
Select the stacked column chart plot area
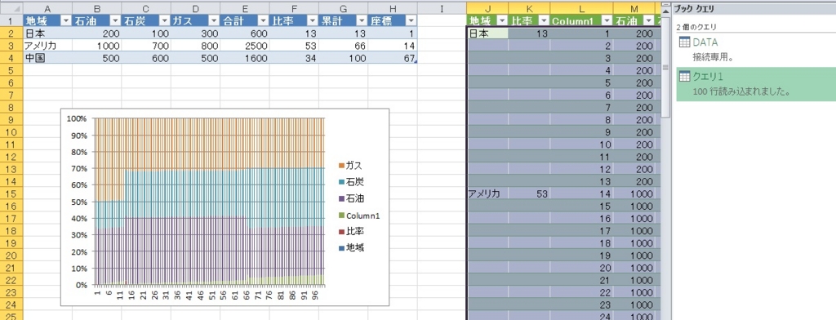pyautogui.click(x=209, y=202)
